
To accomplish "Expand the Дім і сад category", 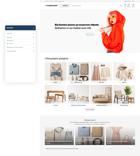I will [x=33, y=43].
